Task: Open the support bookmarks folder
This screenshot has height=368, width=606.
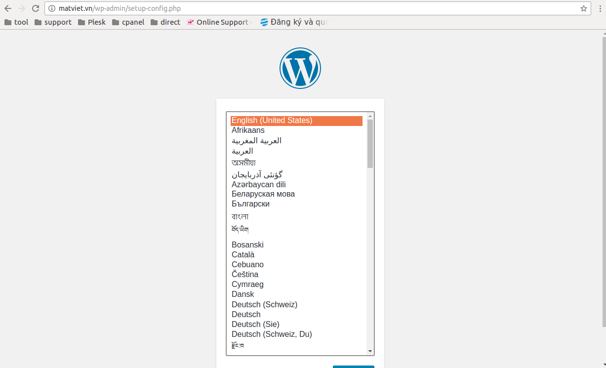Action: click(53, 22)
